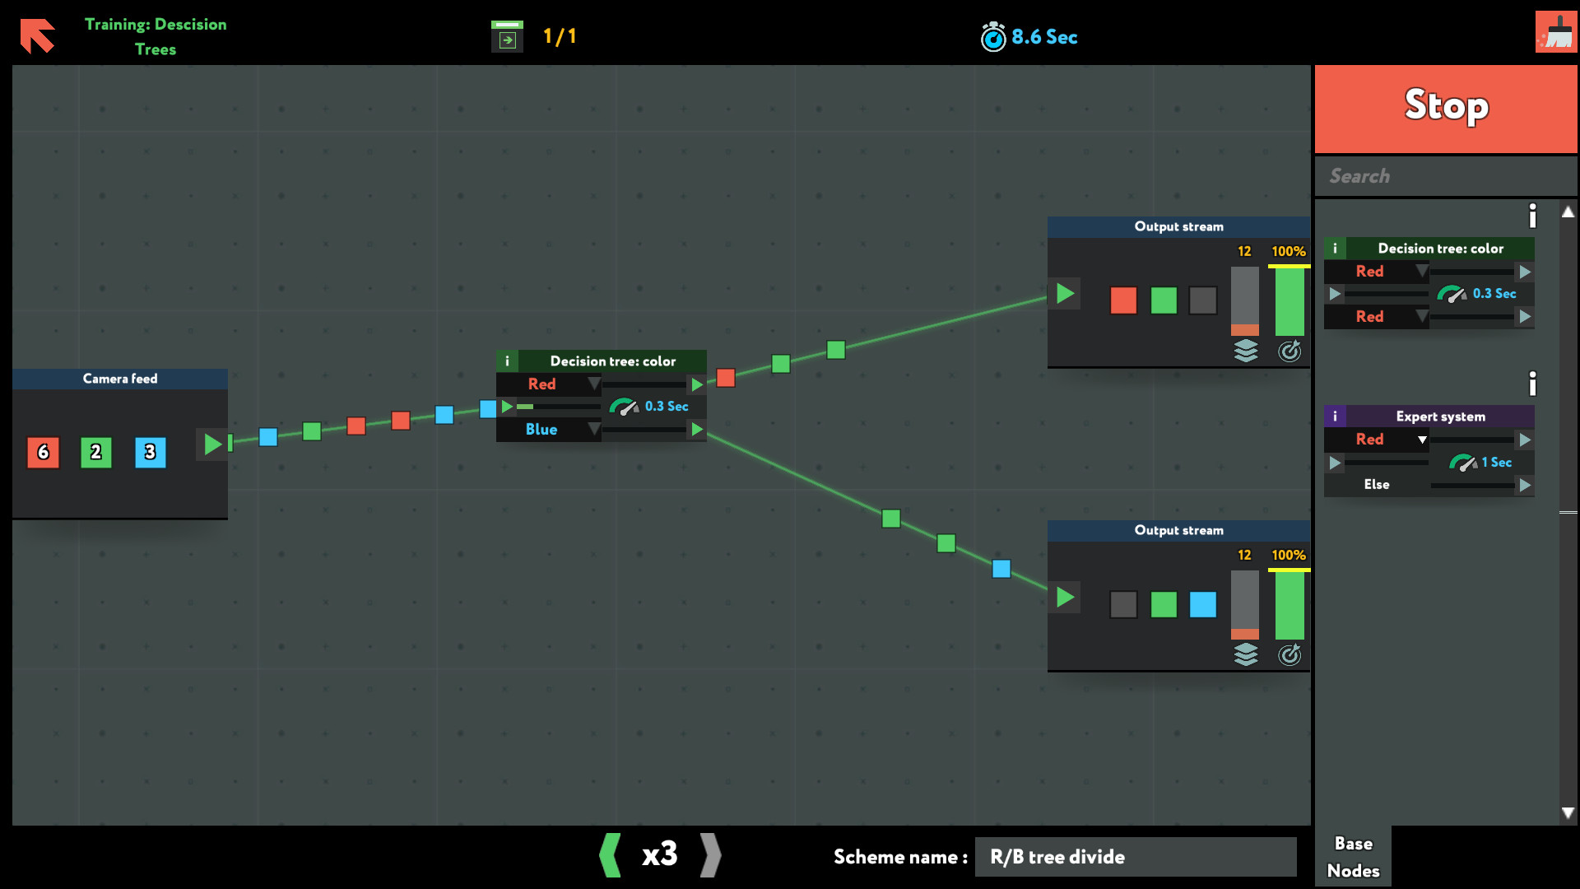Expand Red dropdown in Expert system panel
The height and width of the screenshot is (889, 1580).
tap(1420, 440)
